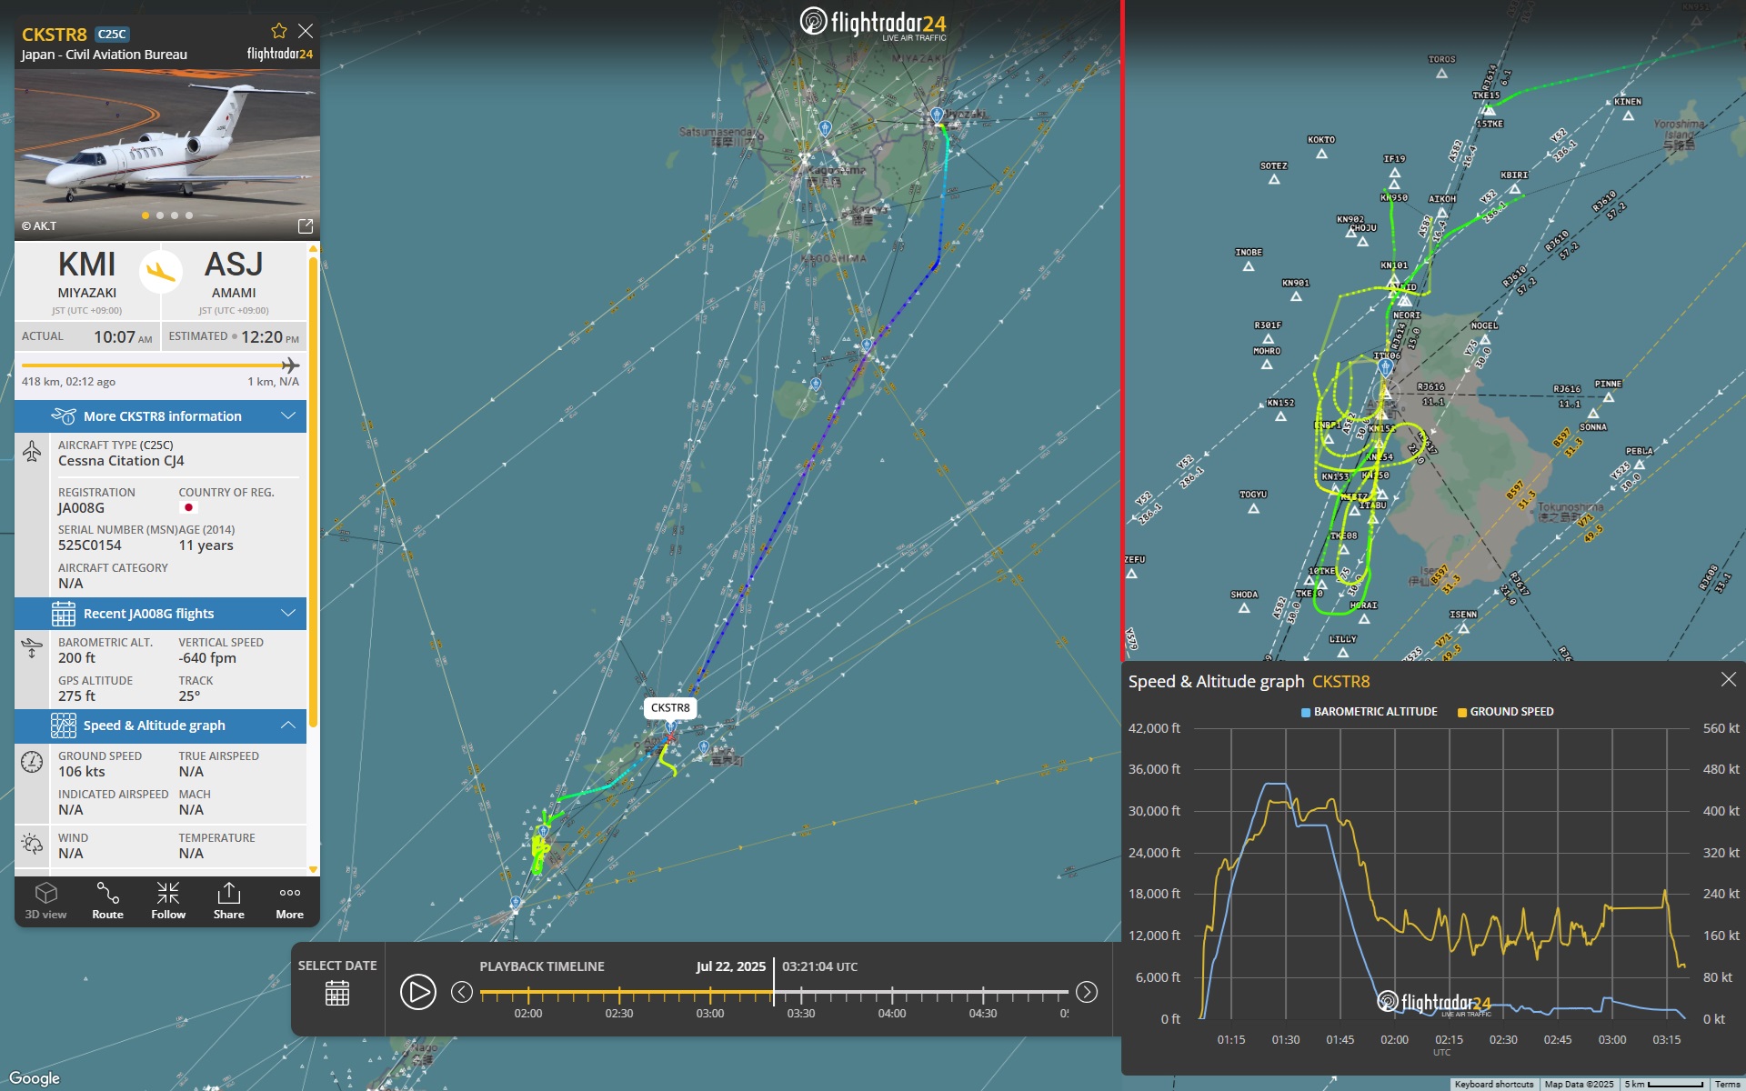The image size is (1746, 1091).
Task: Star CKSTR8 flight as favorite
Action: point(279,32)
